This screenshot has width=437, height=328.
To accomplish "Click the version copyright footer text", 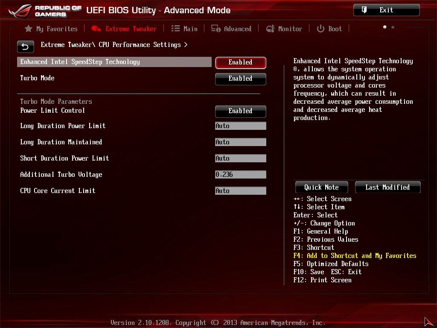I will [218, 323].
